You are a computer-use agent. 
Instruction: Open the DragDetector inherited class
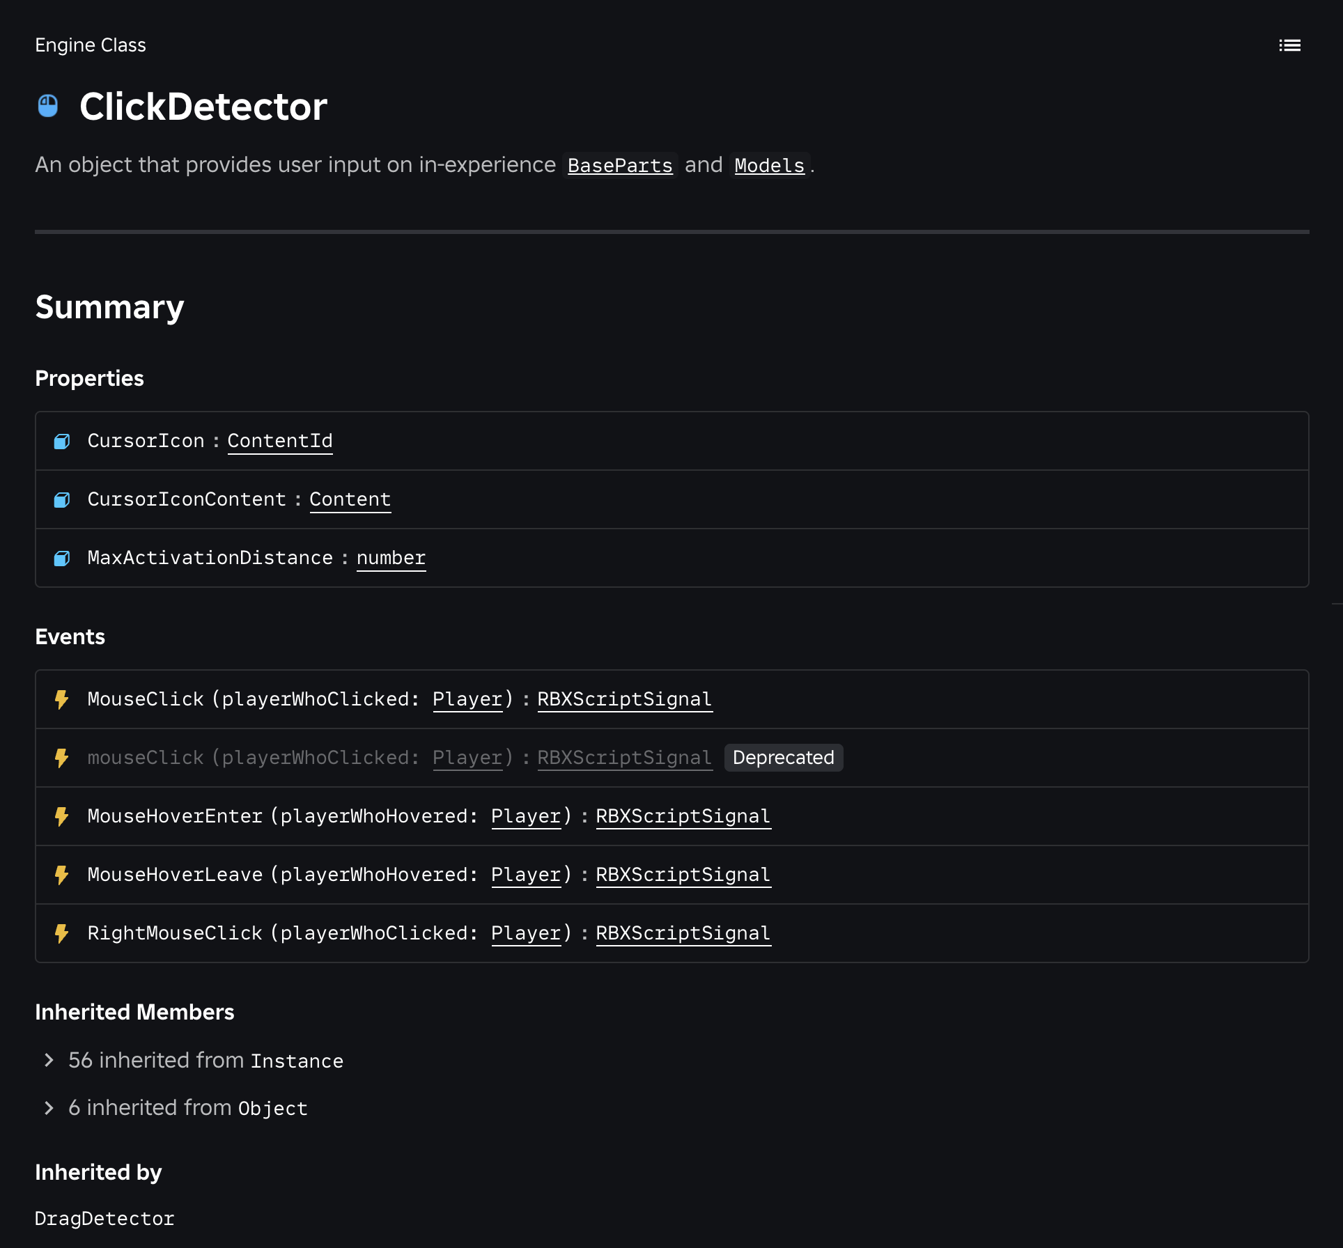(104, 1219)
